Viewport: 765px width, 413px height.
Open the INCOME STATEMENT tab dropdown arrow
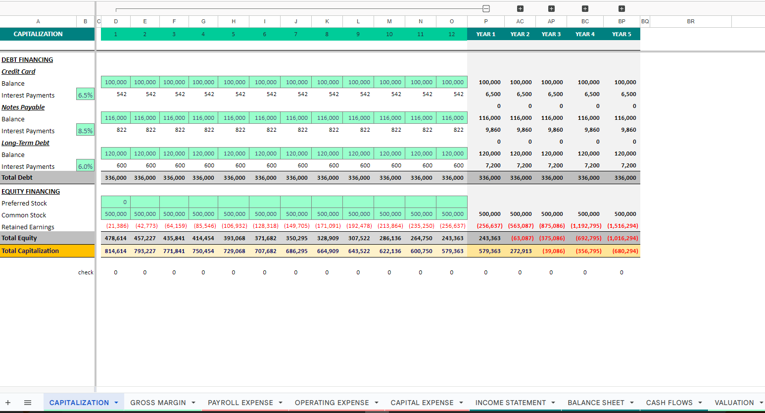pos(553,403)
